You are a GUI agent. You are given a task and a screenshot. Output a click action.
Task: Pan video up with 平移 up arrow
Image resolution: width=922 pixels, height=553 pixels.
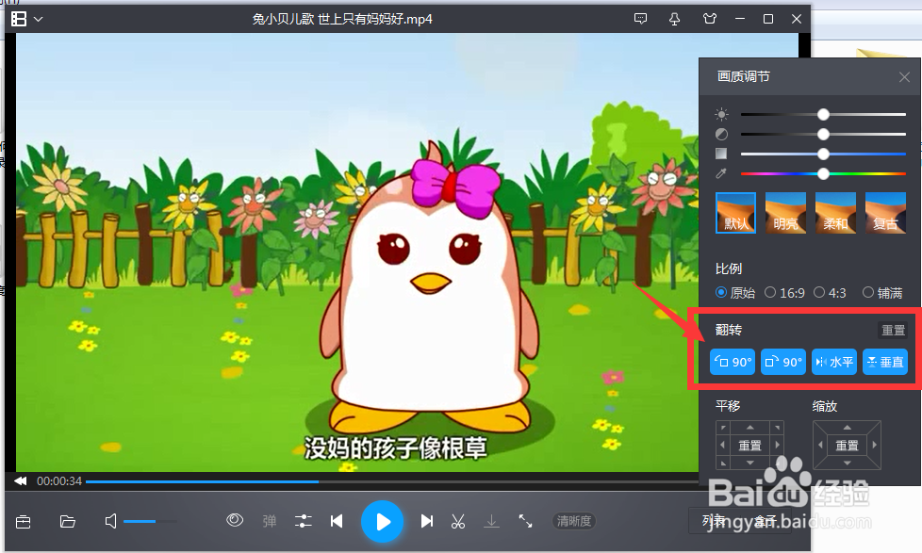(x=749, y=428)
